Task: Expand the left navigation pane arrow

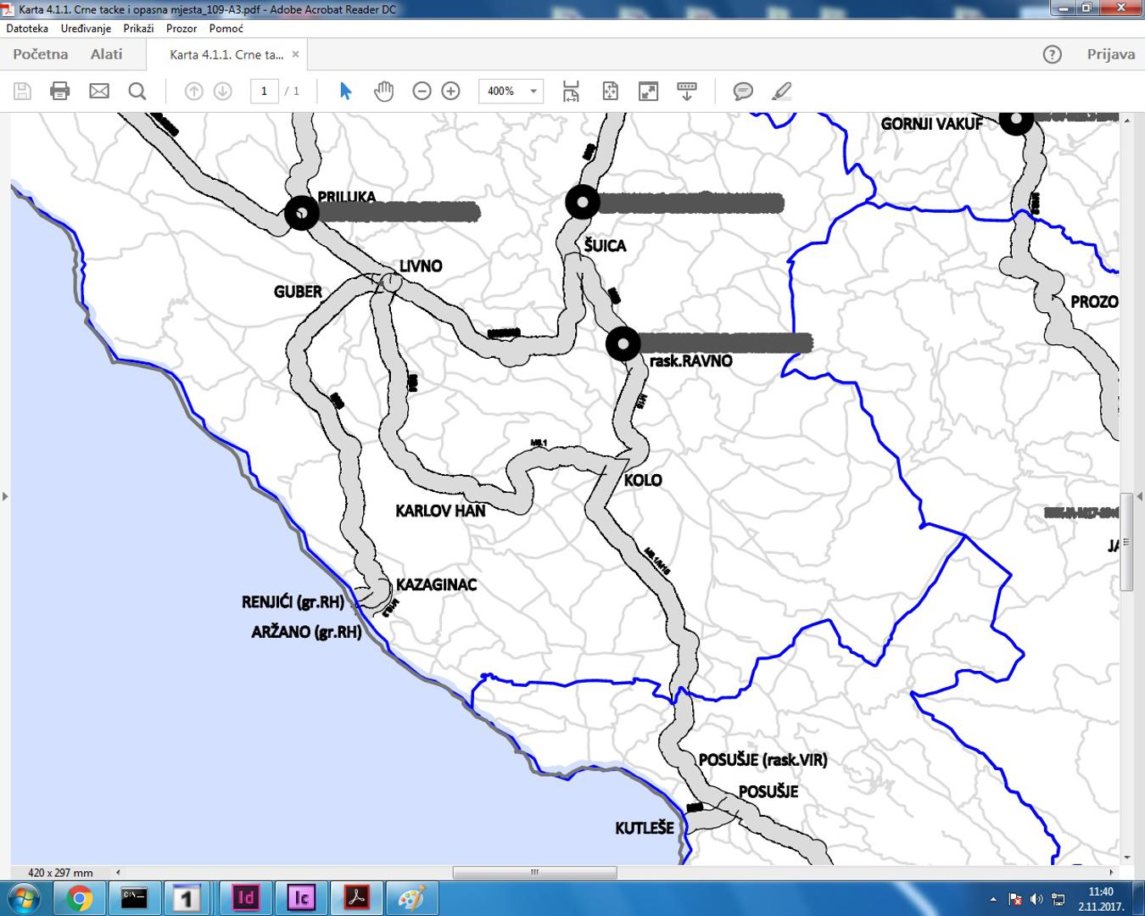Action: (x=5, y=496)
